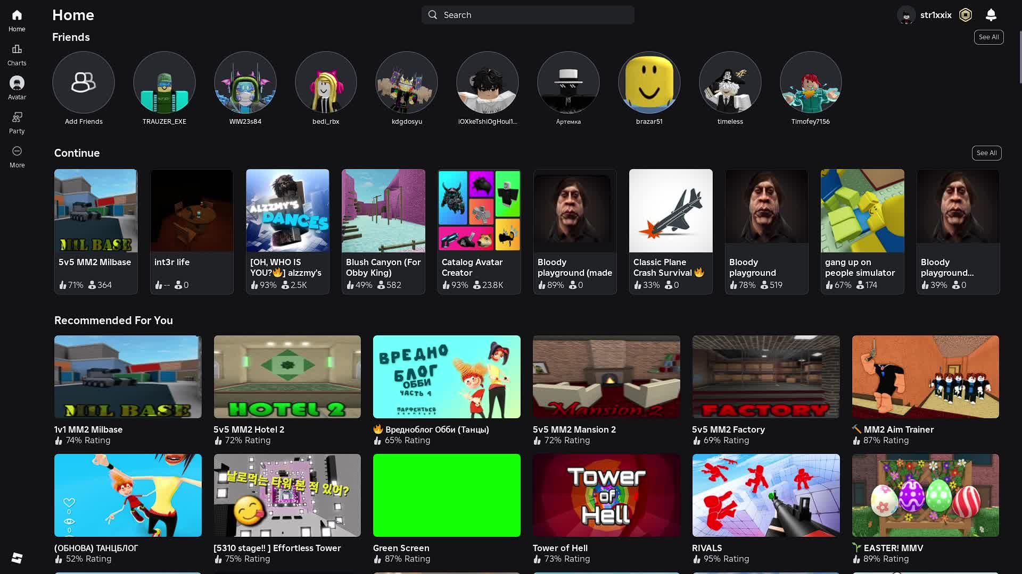The width and height of the screenshot is (1022, 574).
Task: Open Classic Plane Crash Survival card
Action: point(671,231)
